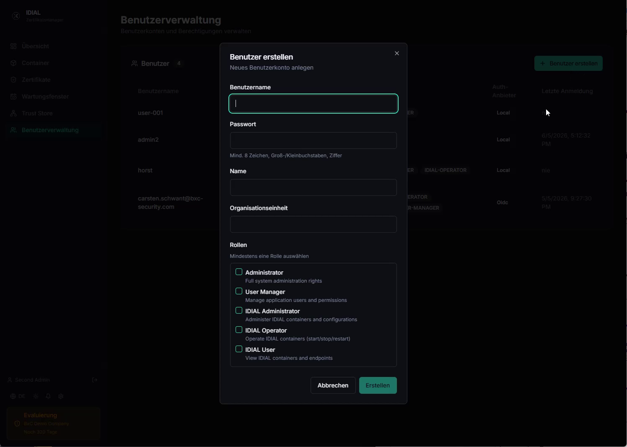Open notifications via the bell icon
Screen dimensions: 627x447
click(48, 396)
